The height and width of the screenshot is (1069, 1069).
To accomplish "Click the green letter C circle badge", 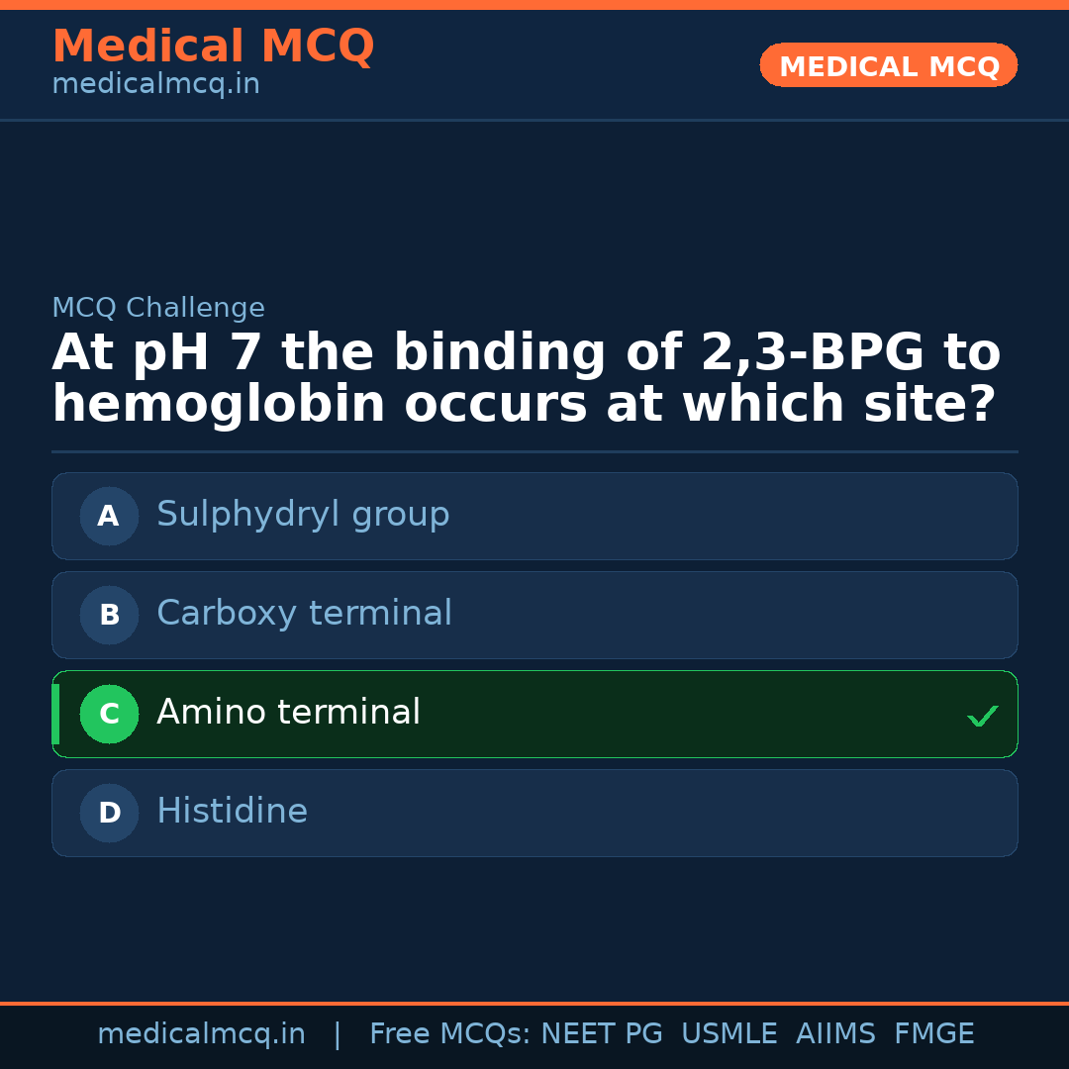I will click(x=109, y=714).
